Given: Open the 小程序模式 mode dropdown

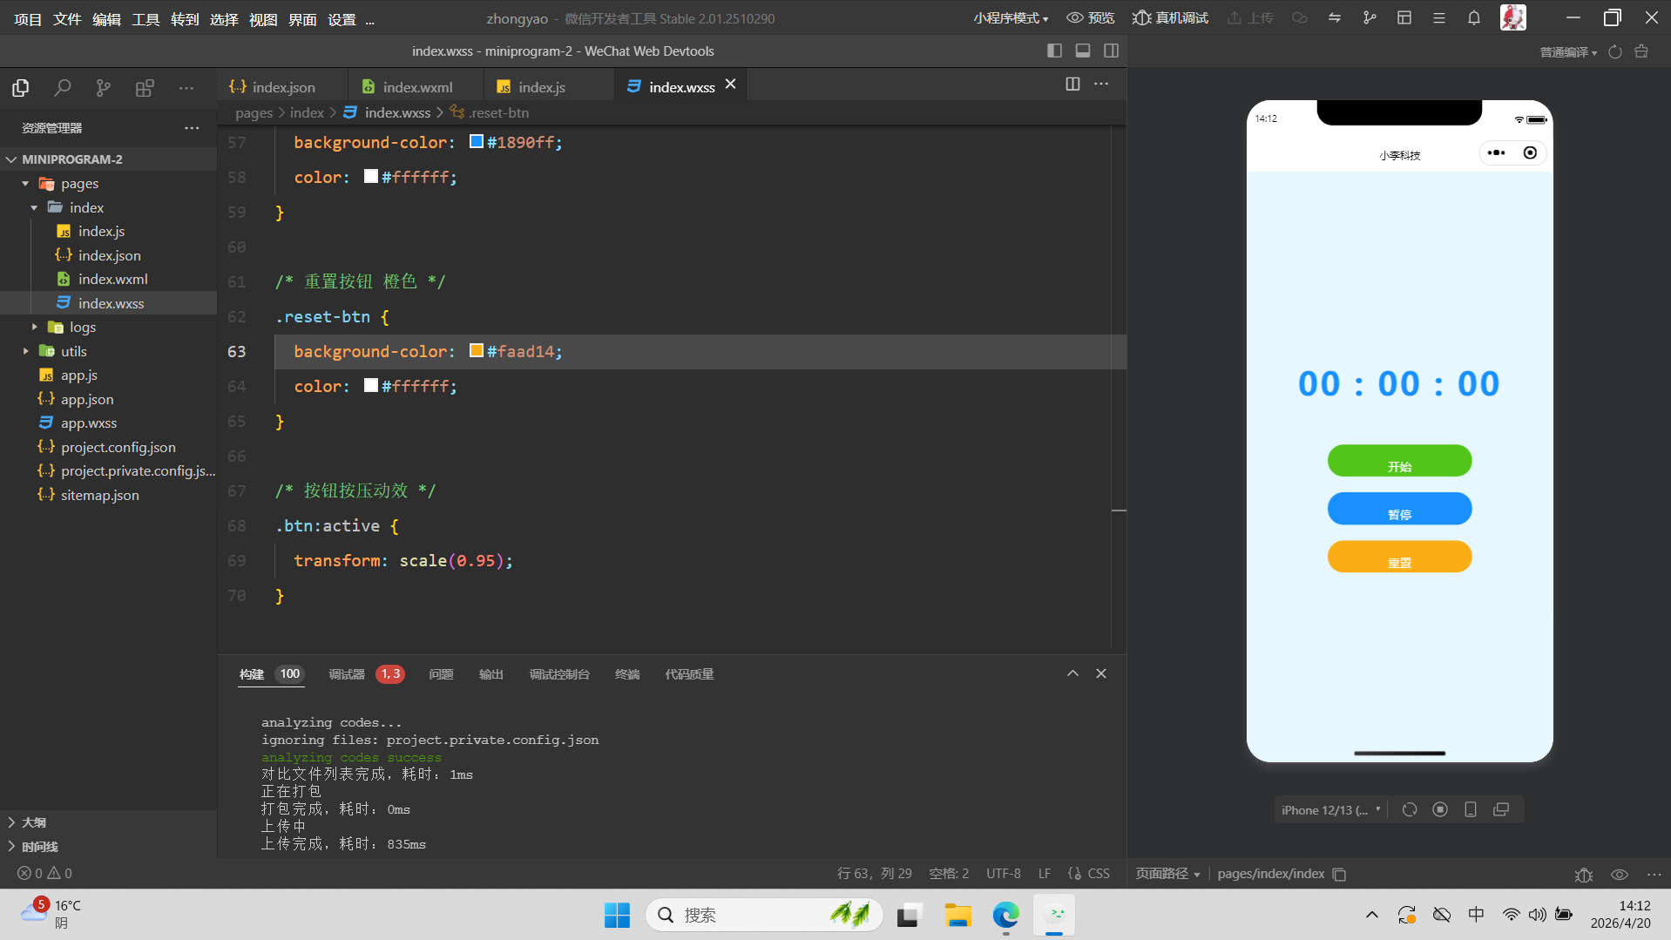Looking at the screenshot, I should tap(1010, 18).
